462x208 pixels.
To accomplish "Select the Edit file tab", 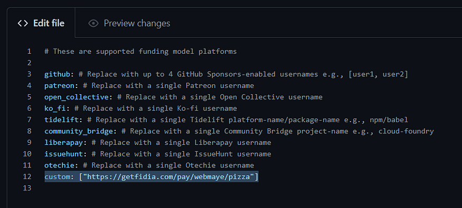I will pyautogui.click(x=41, y=23).
